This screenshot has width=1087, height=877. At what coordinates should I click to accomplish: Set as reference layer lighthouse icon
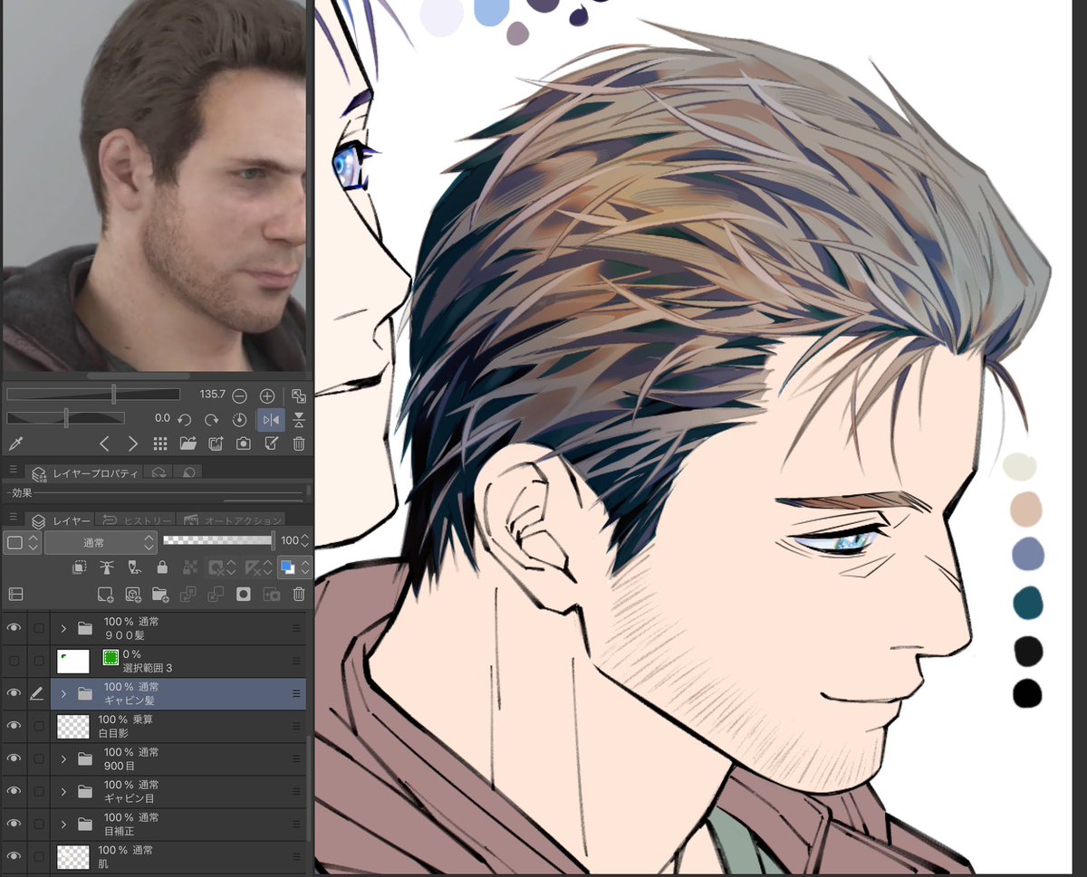tap(106, 567)
